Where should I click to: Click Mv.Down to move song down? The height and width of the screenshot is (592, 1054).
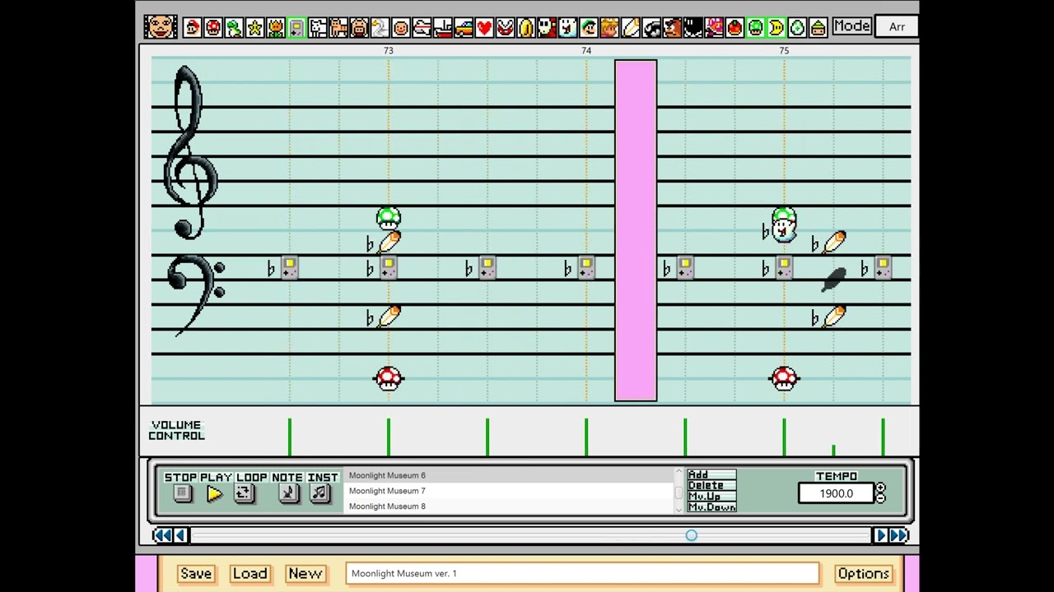pyautogui.click(x=711, y=507)
